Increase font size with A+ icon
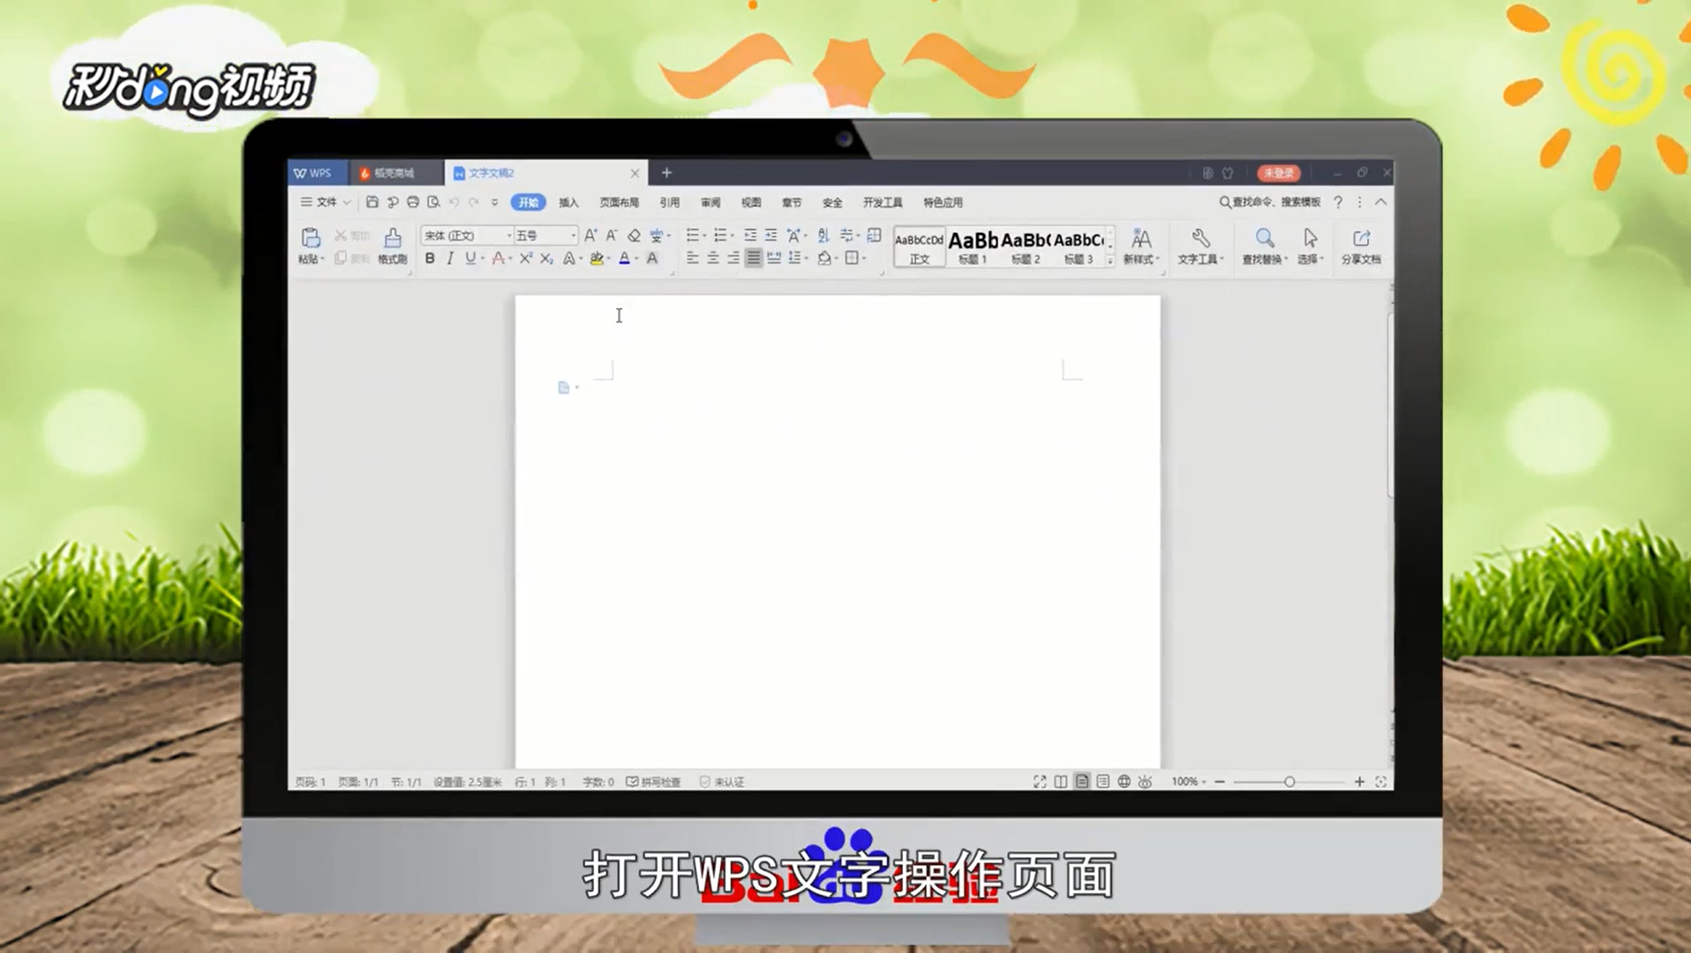The width and height of the screenshot is (1691, 953). 590,236
